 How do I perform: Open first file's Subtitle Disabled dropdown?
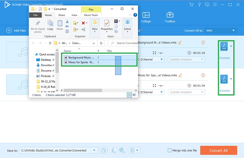coord(186,59)
